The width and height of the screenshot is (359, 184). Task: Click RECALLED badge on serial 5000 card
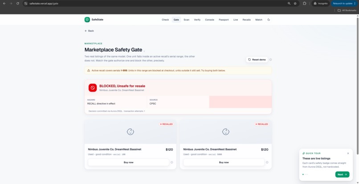tap(262, 124)
